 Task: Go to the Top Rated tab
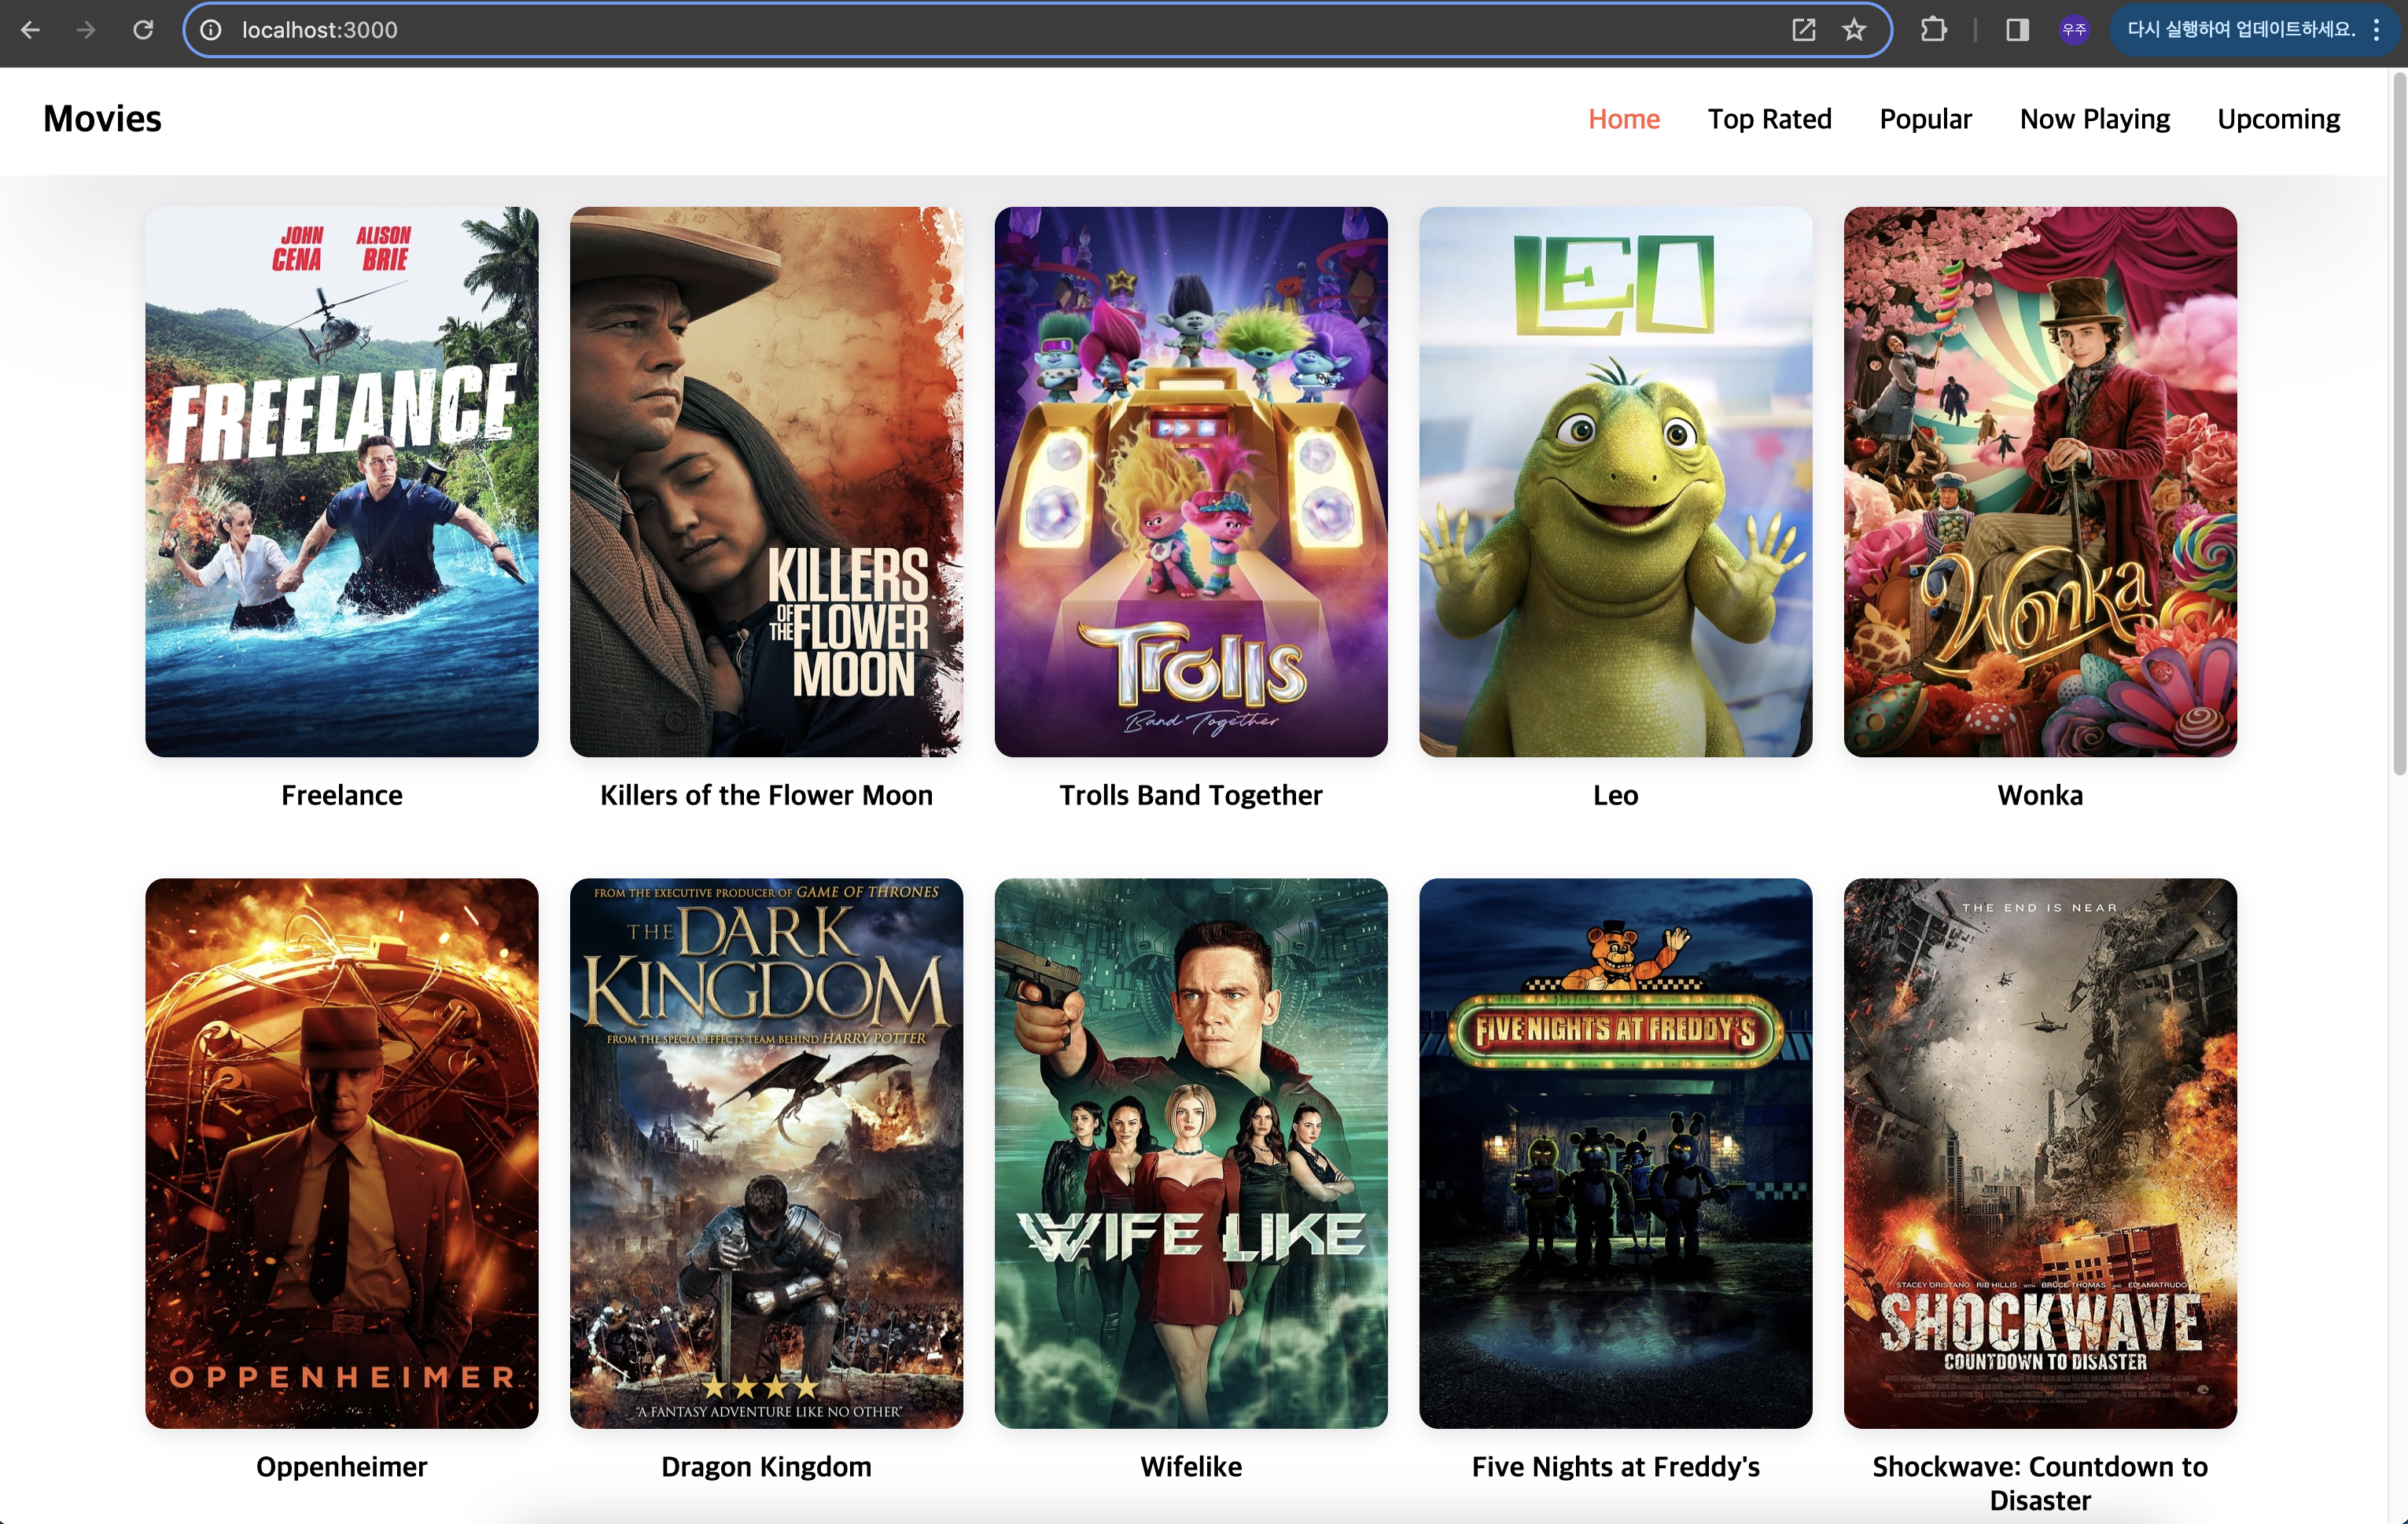(x=1769, y=119)
